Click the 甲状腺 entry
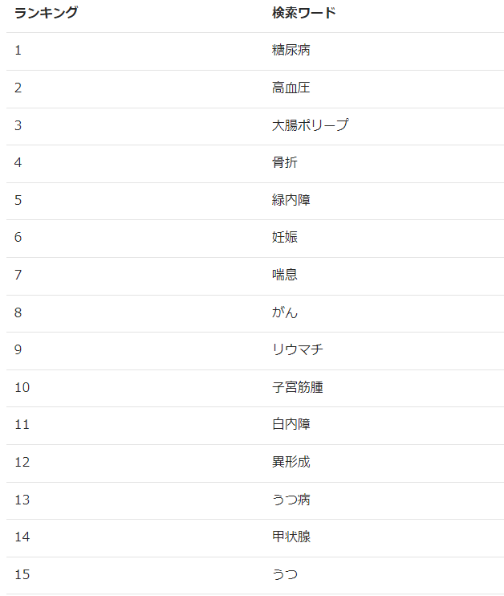Viewport: 504px width, 596px height. pos(291,537)
